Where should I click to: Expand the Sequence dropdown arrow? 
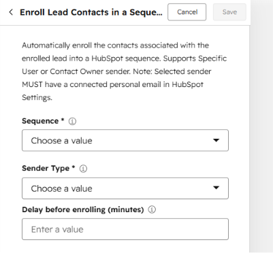point(216,140)
